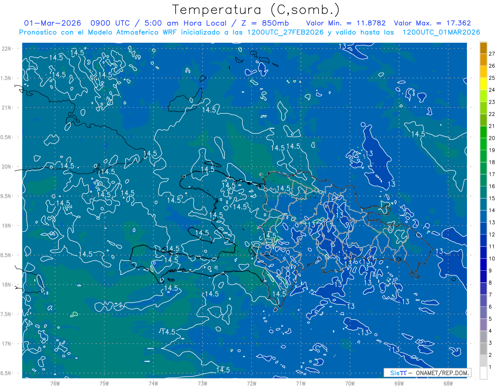Click the "25" label on the color scale
This screenshot has width=503, height=389.
coord(492,78)
